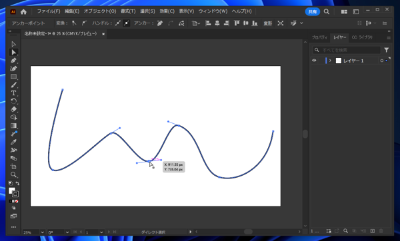Open the オブジェクト(O) menu
Viewport: 400px width, 241px height.
[100, 11]
